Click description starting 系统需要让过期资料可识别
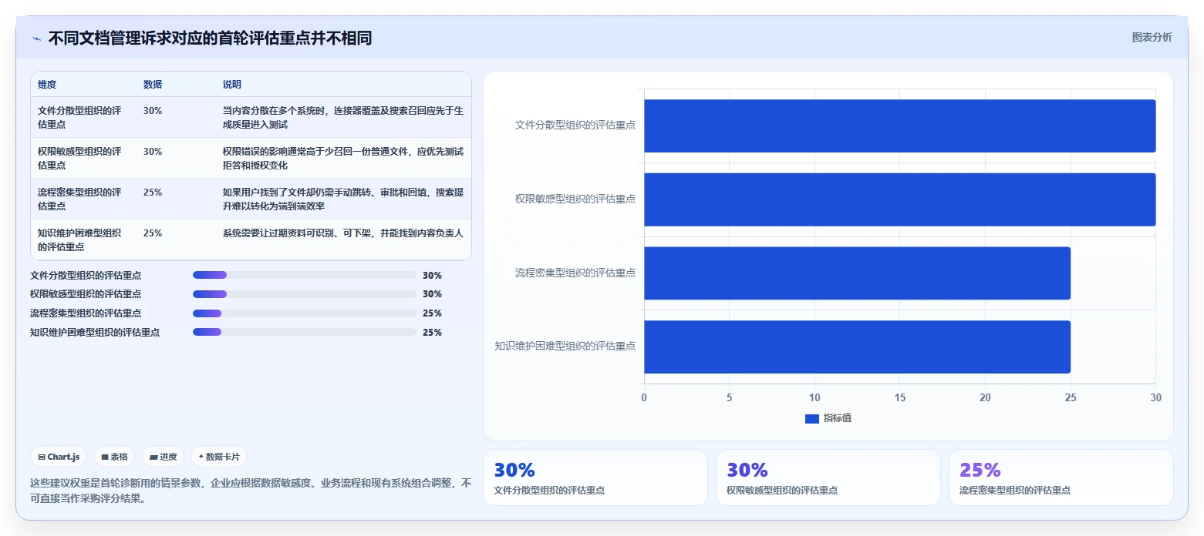Viewport: 1204px width, 536px height. (x=343, y=233)
